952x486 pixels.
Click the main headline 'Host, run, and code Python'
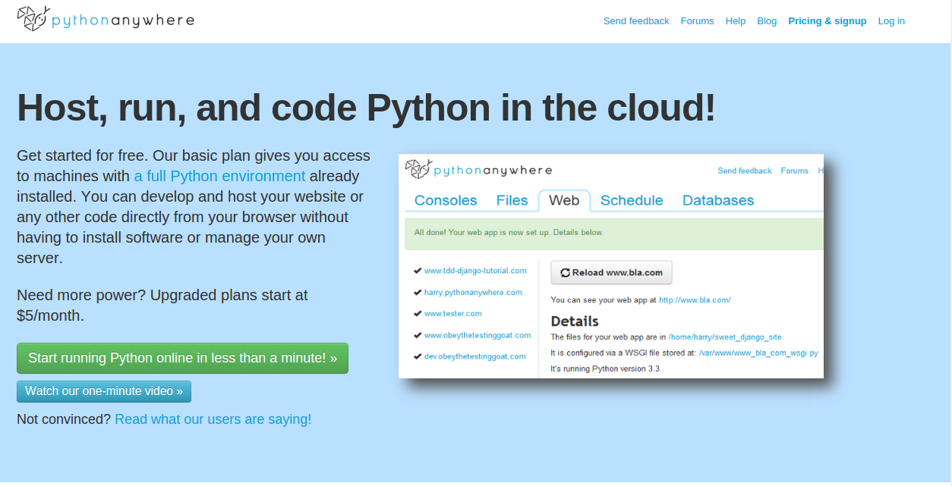pos(366,107)
